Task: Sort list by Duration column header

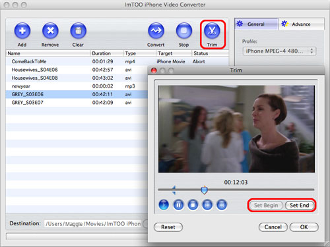Action: (106, 53)
